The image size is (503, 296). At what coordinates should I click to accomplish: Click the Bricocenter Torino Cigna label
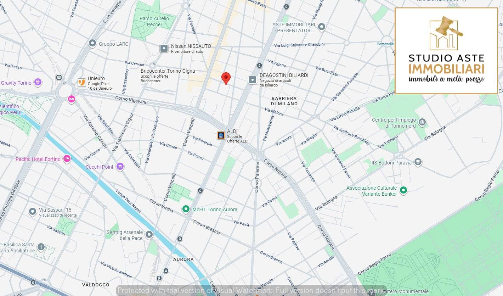(168, 71)
